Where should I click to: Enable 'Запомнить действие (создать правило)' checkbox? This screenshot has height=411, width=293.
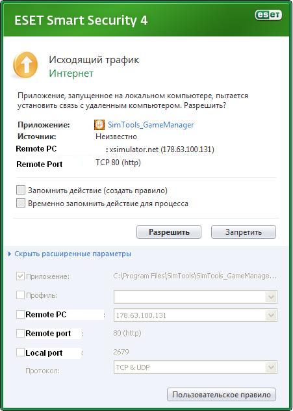tap(21, 190)
